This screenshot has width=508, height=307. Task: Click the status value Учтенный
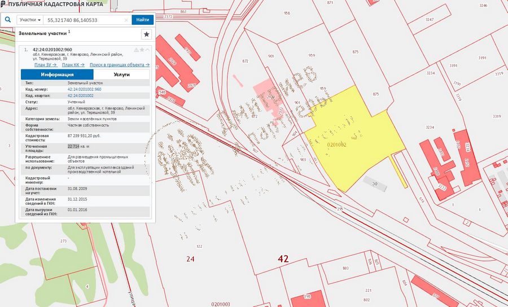(76, 102)
